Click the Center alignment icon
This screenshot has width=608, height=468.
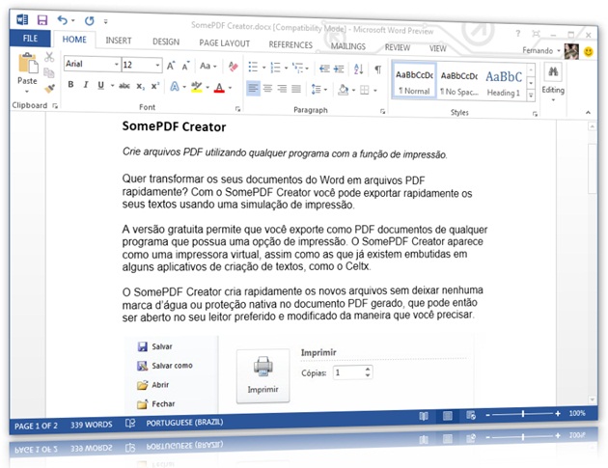click(267, 88)
